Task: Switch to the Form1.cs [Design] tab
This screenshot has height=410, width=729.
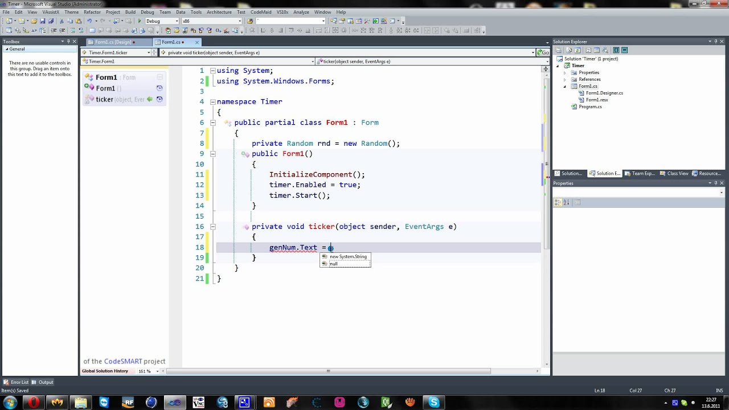Action: coord(113,42)
